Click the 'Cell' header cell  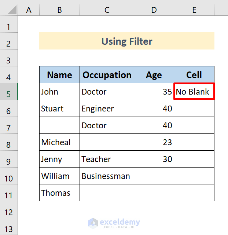click(194, 75)
